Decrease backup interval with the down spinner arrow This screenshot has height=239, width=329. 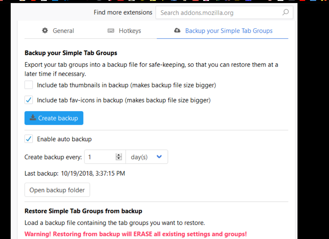pyautogui.click(x=119, y=159)
